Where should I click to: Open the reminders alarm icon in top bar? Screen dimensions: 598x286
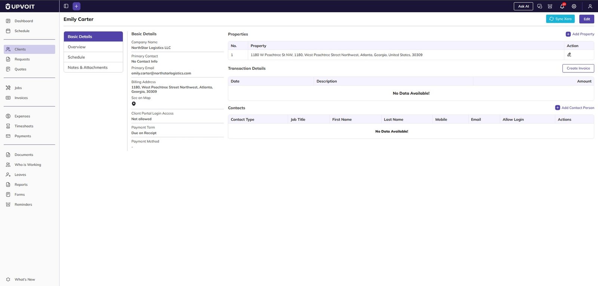[x=550, y=6]
